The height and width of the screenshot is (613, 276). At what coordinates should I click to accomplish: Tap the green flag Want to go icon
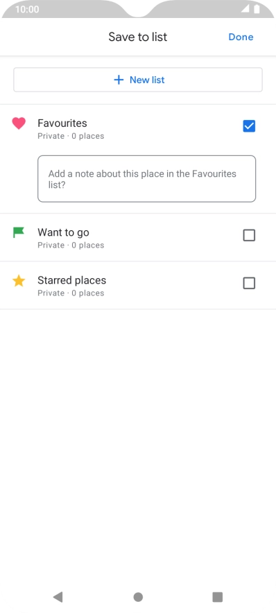18,232
